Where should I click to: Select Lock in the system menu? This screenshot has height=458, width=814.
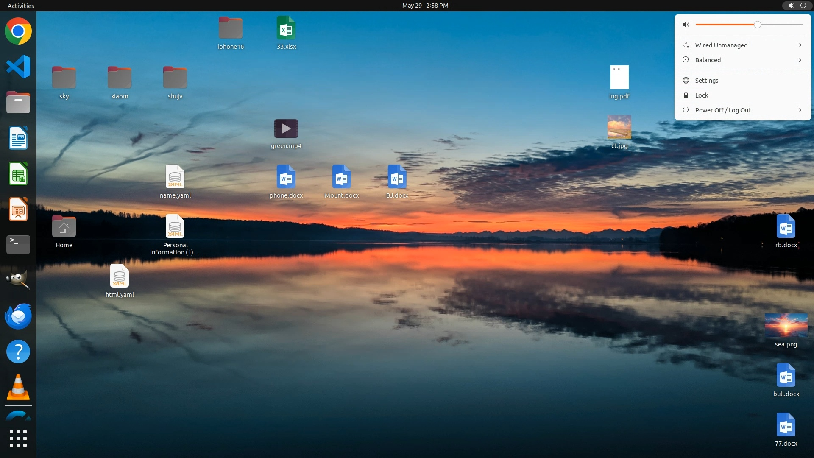coord(702,95)
